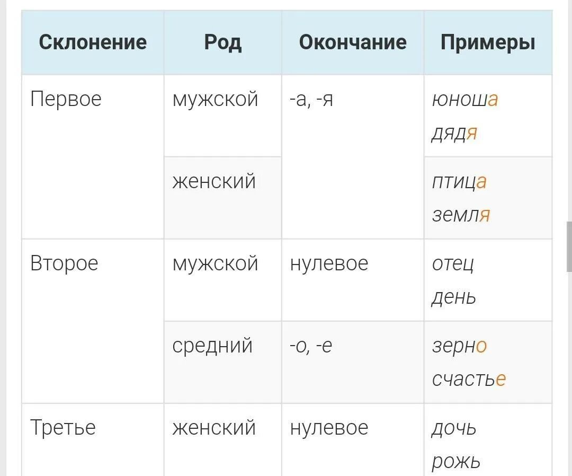Click the example word зерно
Viewport: 572px width, 476px height.
coord(459,346)
